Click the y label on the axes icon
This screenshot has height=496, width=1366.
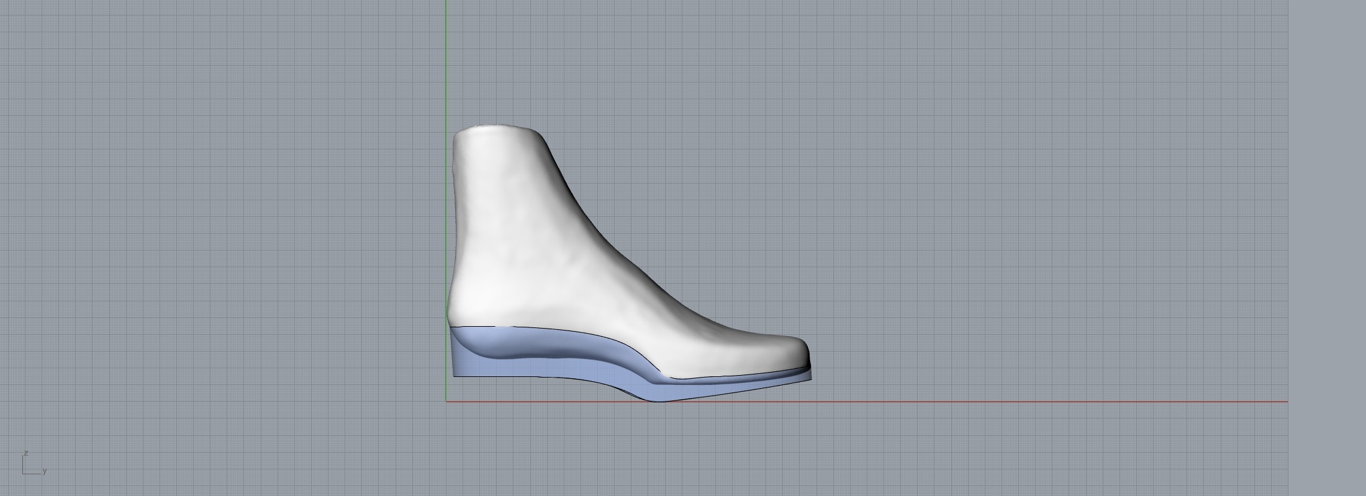coord(45,471)
